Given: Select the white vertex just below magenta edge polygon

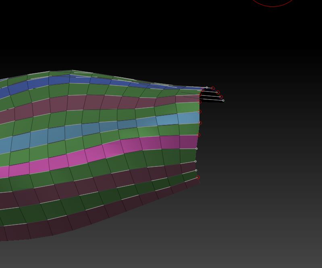Looking at the screenshot, I should (197, 149).
